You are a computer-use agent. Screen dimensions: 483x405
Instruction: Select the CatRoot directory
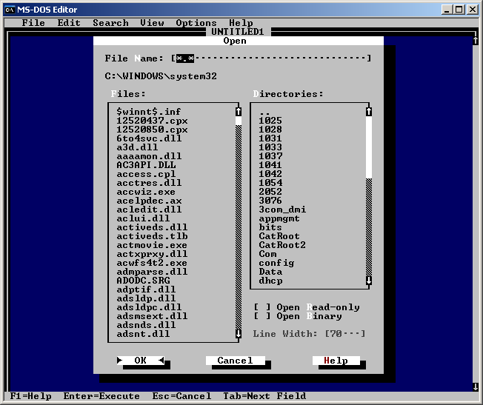point(279,236)
